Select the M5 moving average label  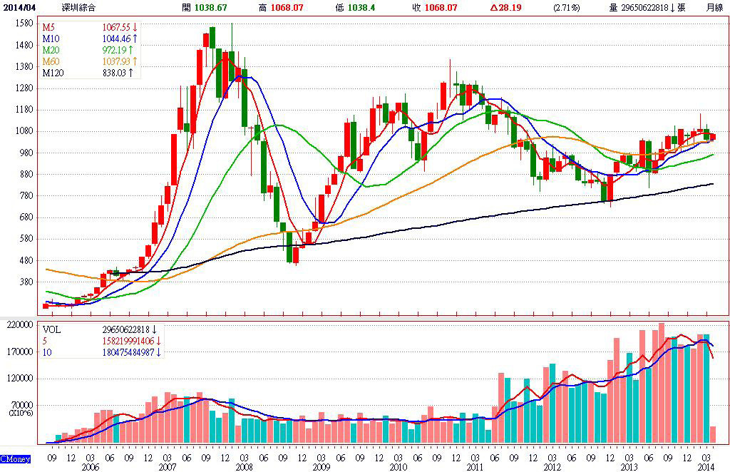pyautogui.click(x=48, y=28)
